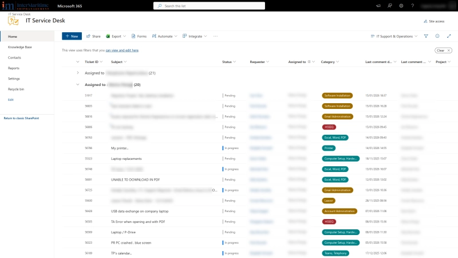458x258 pixels.
Task: Open 'USB data exchange on company laptop' ticket
Action: click(140, 211)
